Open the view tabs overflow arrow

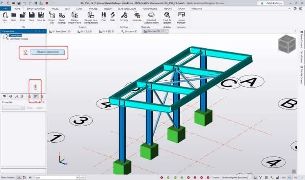click(x=295, y=31)
